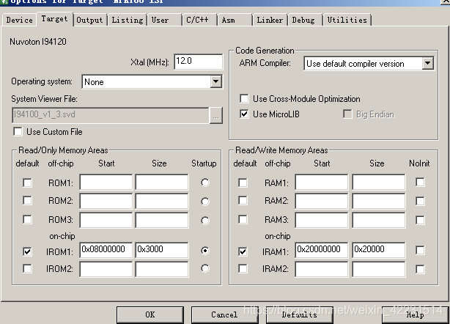Expand the Operating system dropdown
The width and height of the screenshot is (450, 324).
(215, 82)
